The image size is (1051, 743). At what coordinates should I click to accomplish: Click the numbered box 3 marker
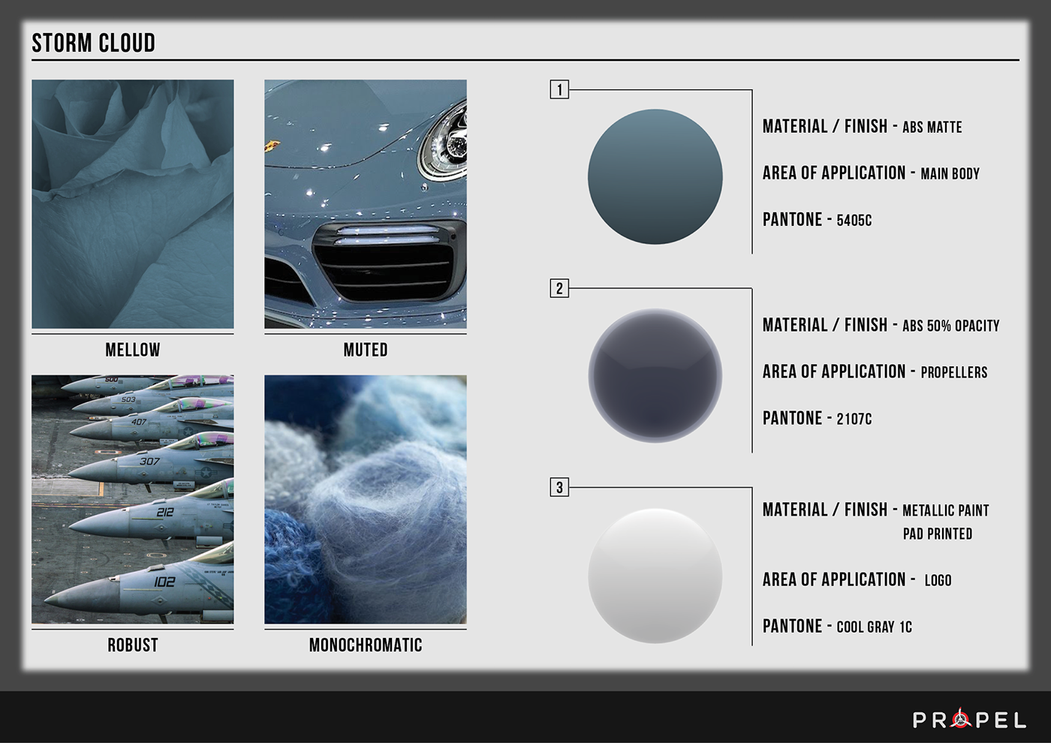coord(559,487)
